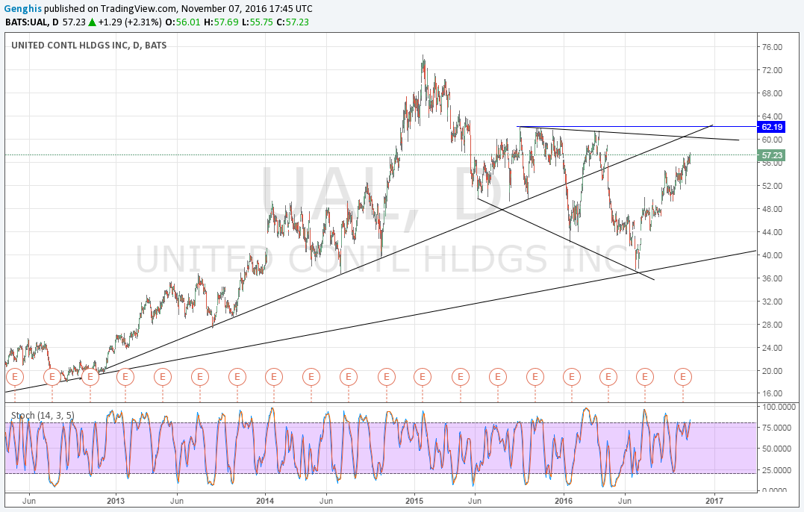804x512 pixels.
Task: Click the April 2014 earnings E marker
Action: (311, 377)
